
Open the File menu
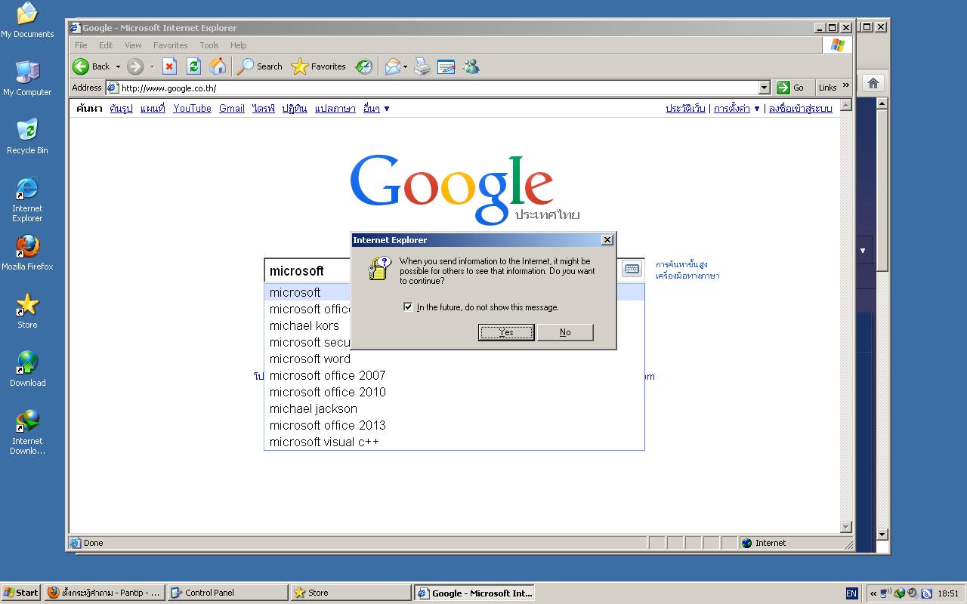coord(81,45)
